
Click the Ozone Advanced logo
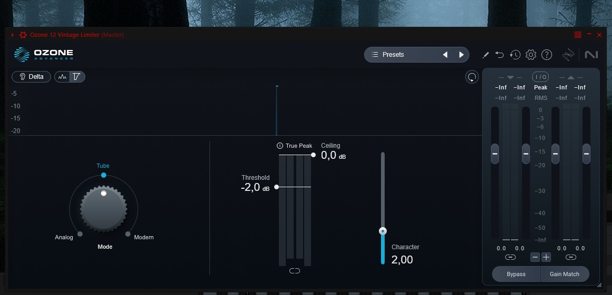pyautogui.click(x=44, y=55)
